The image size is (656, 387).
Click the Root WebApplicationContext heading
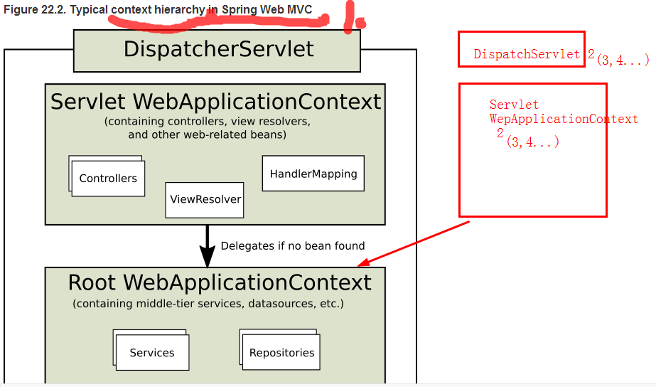point(220,282)
